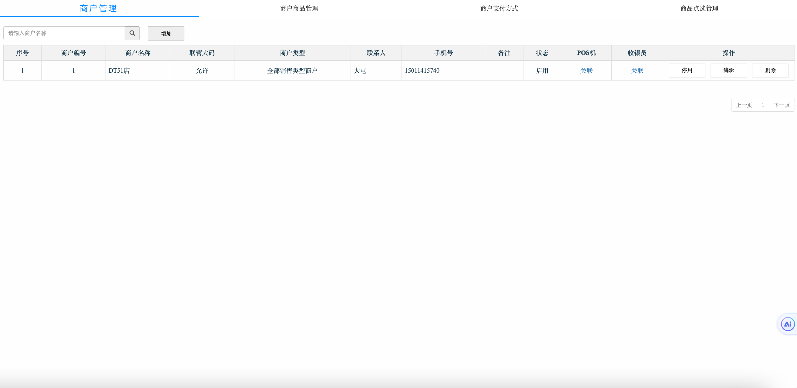The height and width of the screenshot is (388, 797).
Task: Click the 商户名称 column header
Action: coord(138,53)
